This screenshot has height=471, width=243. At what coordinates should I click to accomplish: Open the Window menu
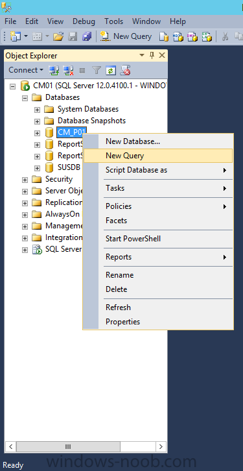coord(146,21)
